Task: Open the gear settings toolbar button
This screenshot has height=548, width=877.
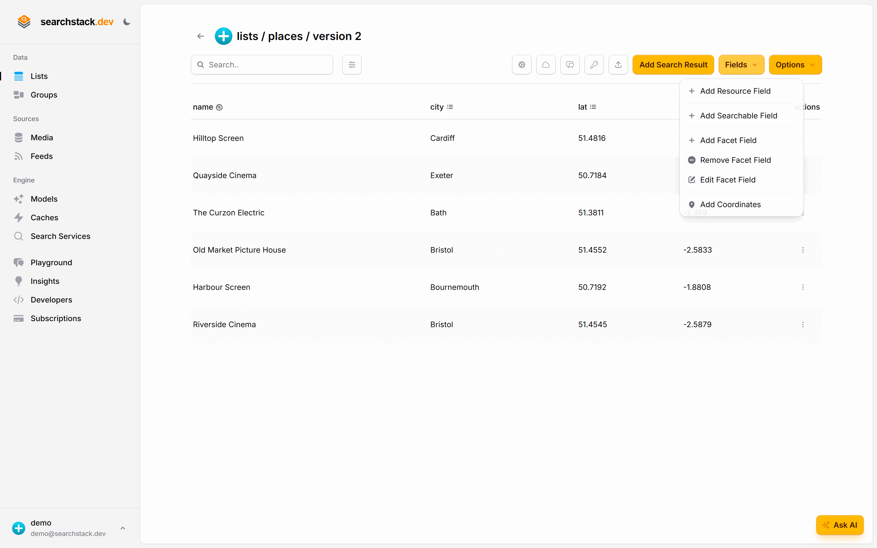Action: point(522,65)
